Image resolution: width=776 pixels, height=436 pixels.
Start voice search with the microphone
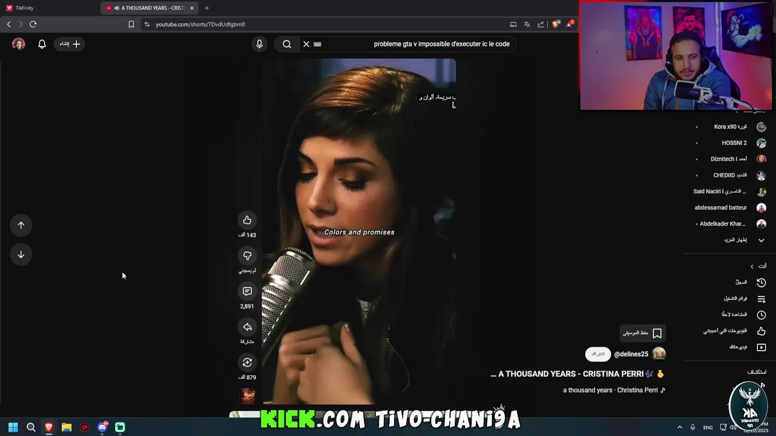pyautogui.click(x=259, y=44)
